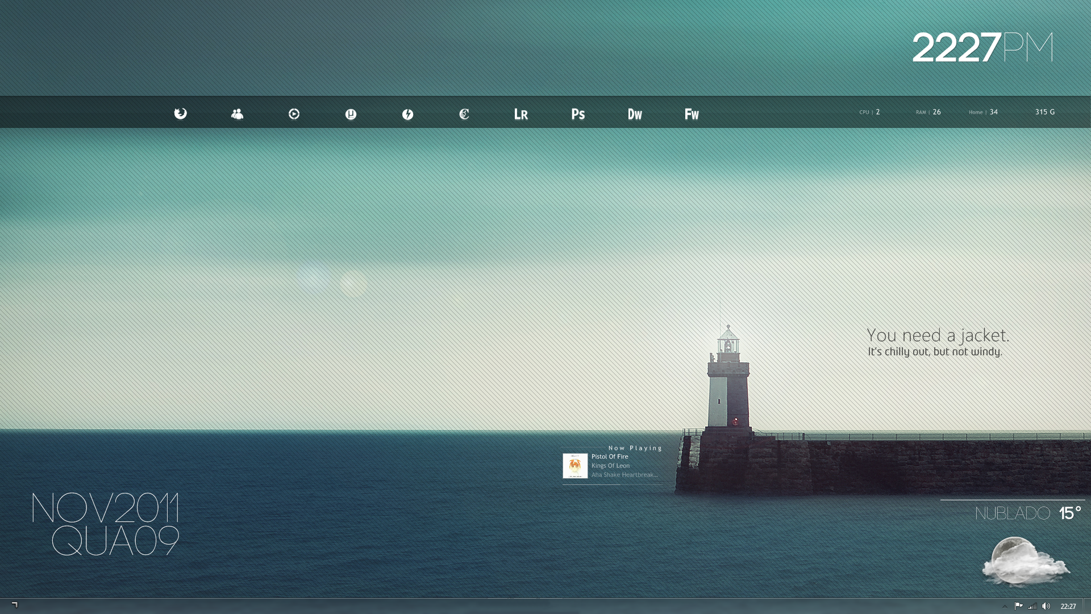Click the CPU usage readout
Image resolution: width=1091 pixels, height=614 pixels.
click(869, 112)
